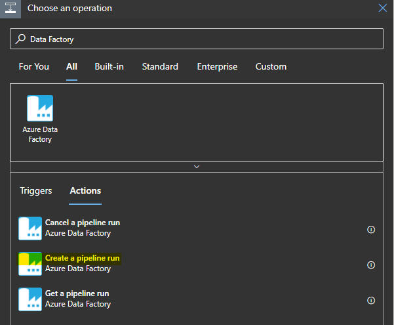Click the Create a pipeline run icon
This screenshot has height=325, width=394.
[x=30, y=263]
